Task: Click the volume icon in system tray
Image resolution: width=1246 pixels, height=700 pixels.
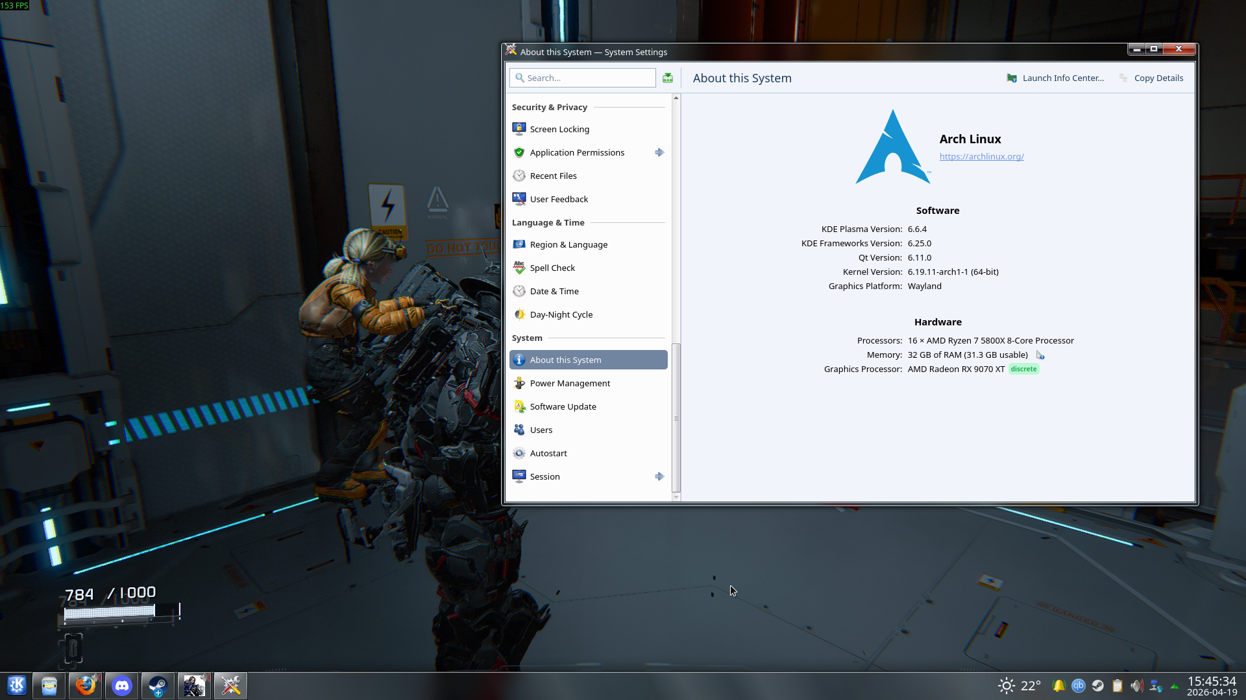Action: (1136, 686)
